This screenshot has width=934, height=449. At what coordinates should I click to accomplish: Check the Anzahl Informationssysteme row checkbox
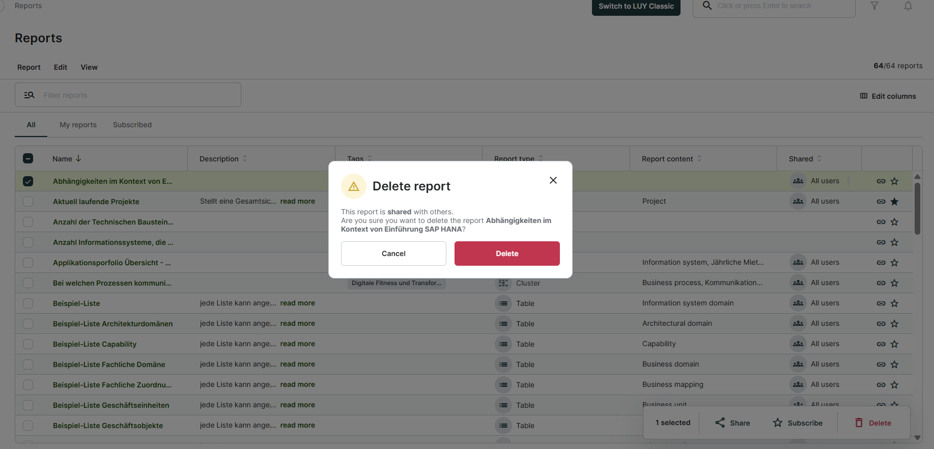coord(28,242)
